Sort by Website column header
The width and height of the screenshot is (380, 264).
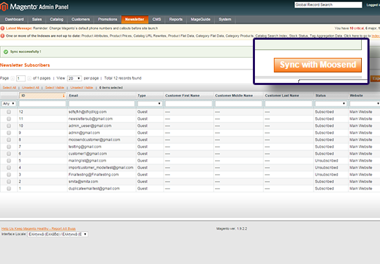[356, 95]
